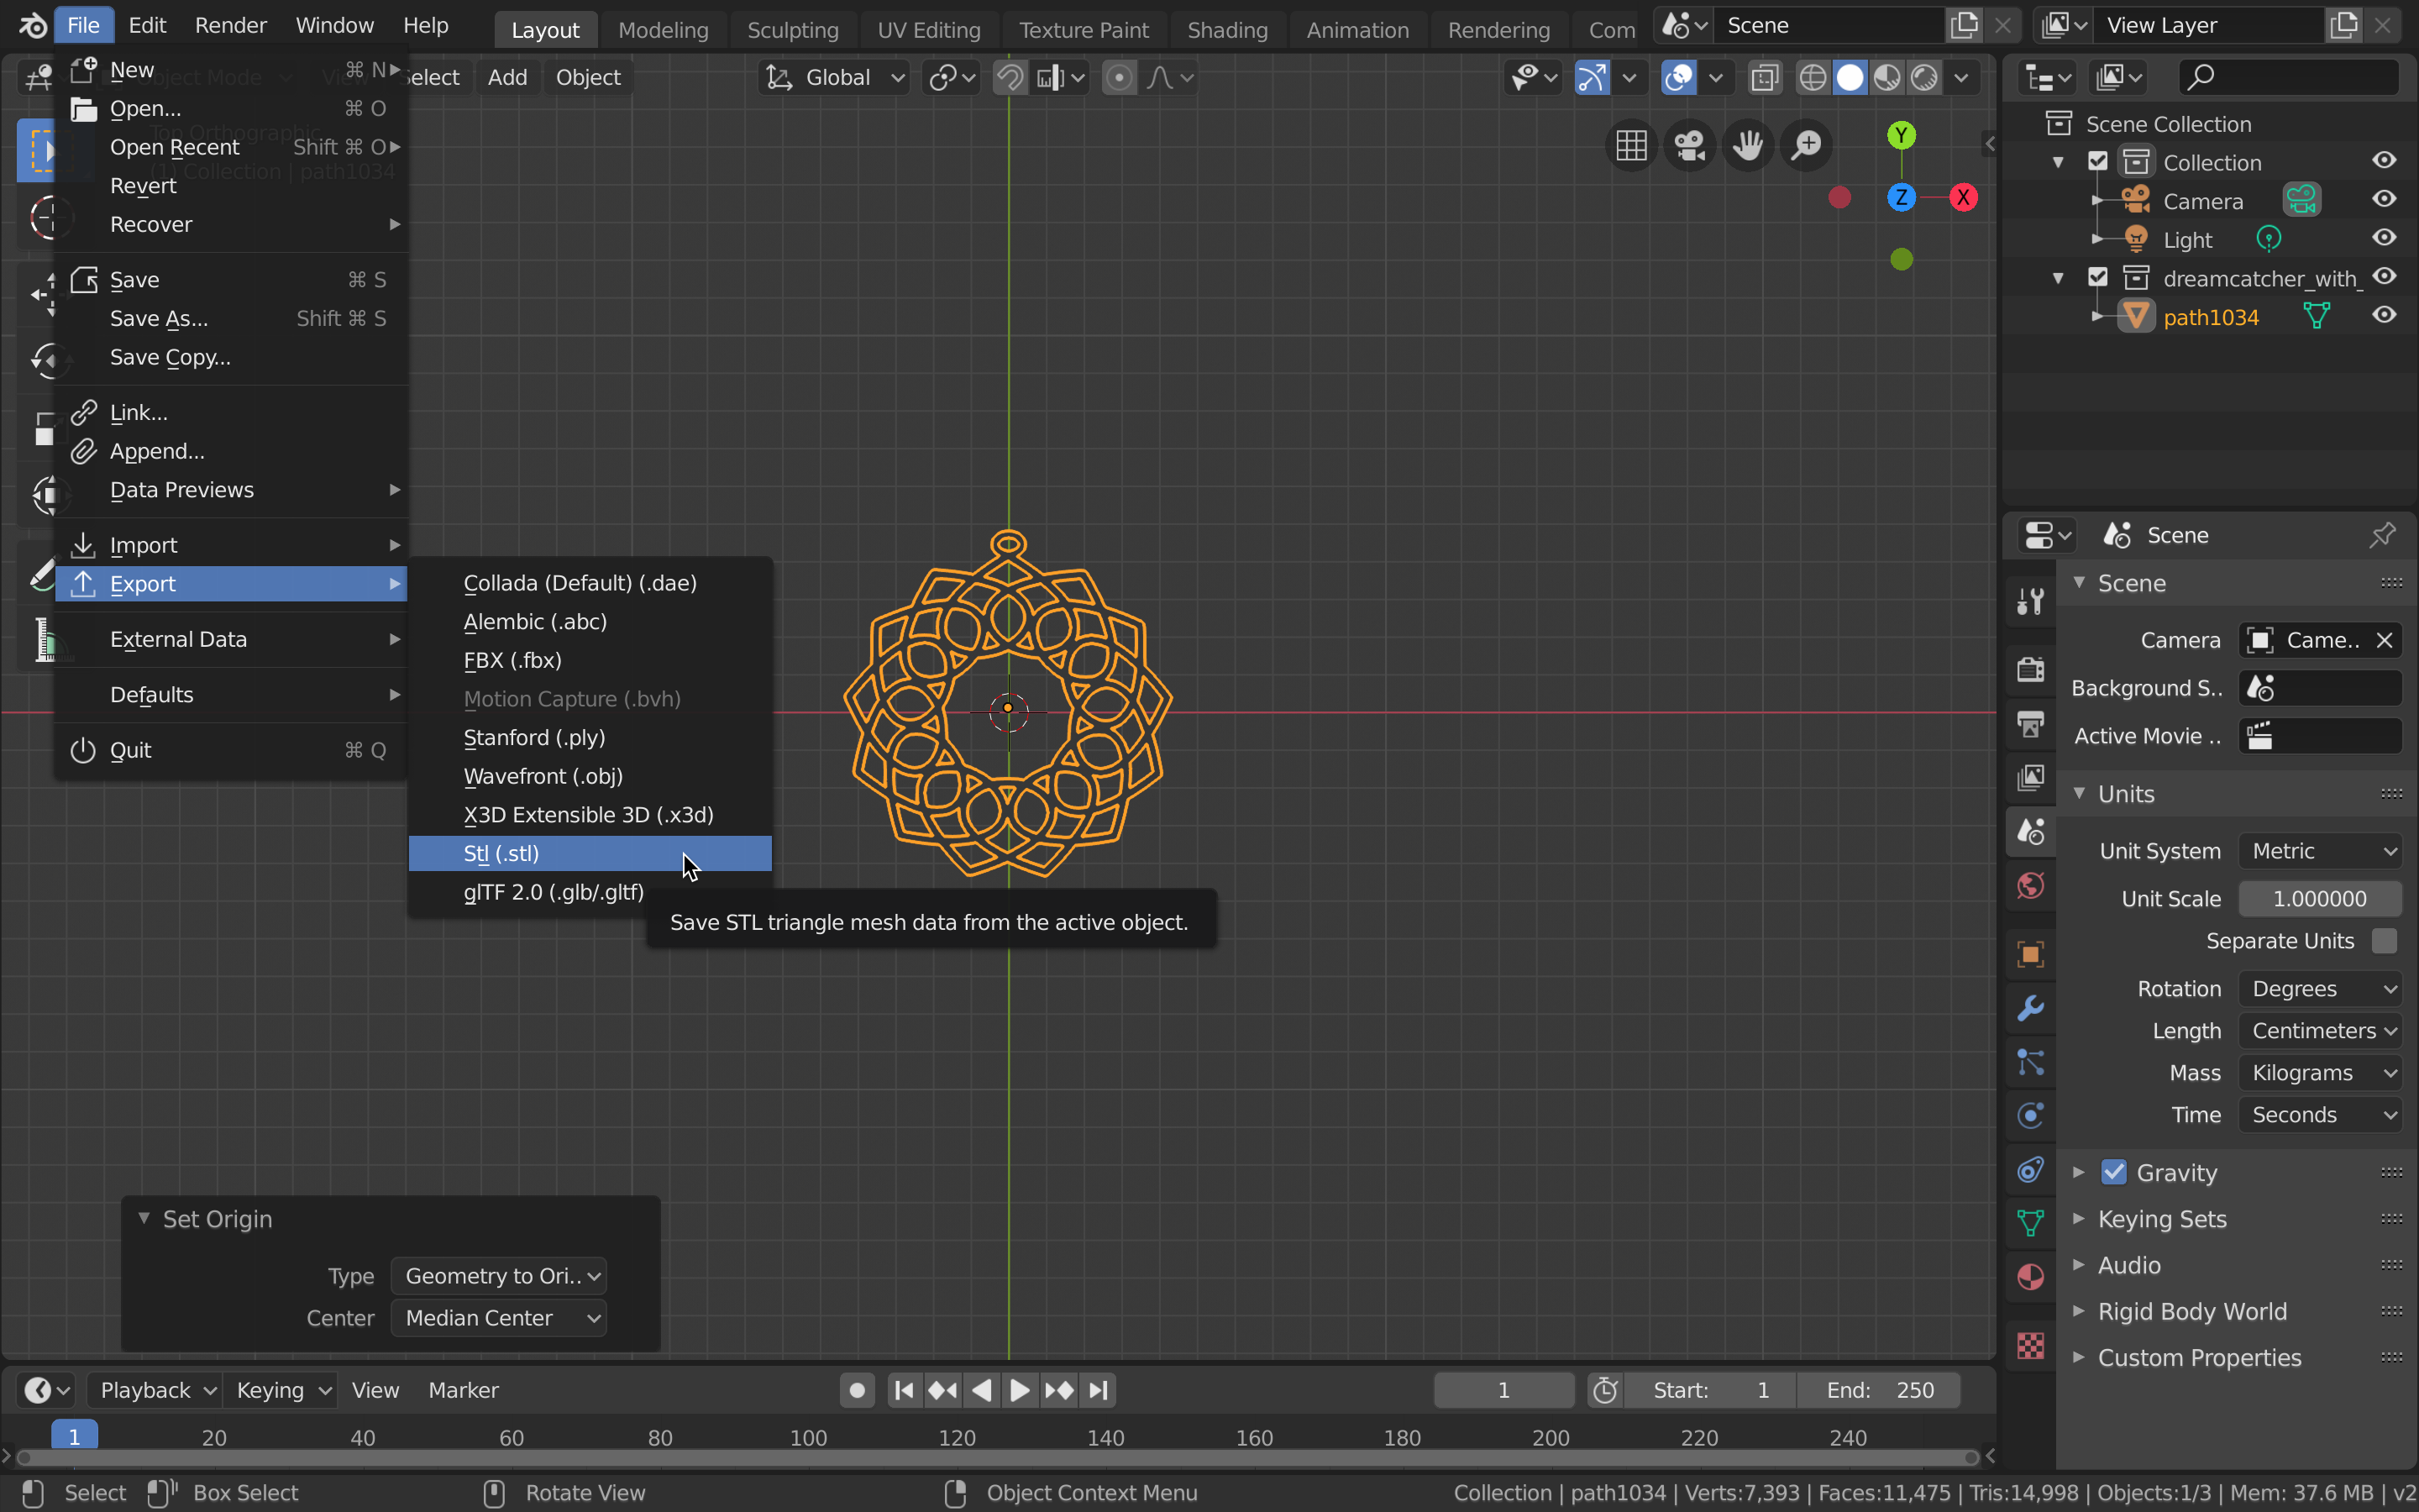Viewport: 2419px width, 1512px height.
Task: Open the Rotation Degrees dropdown
Action: pyautogui.click(x=2320, y=989)
